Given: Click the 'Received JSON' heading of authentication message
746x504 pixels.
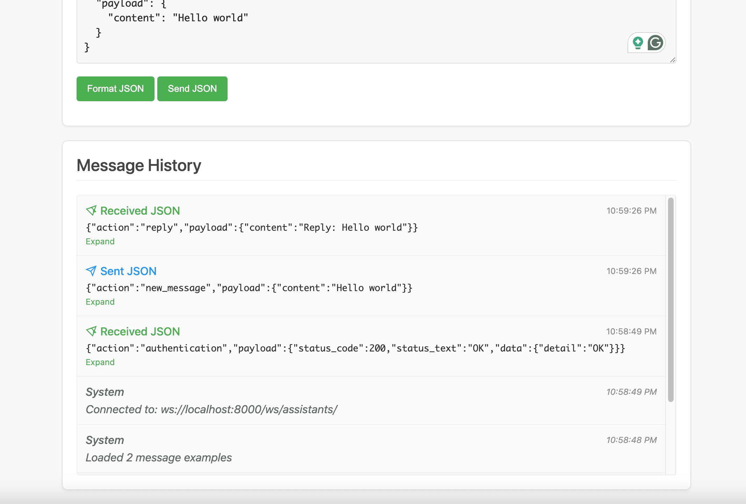Looking at the screenshot, I should pos(140,332).
